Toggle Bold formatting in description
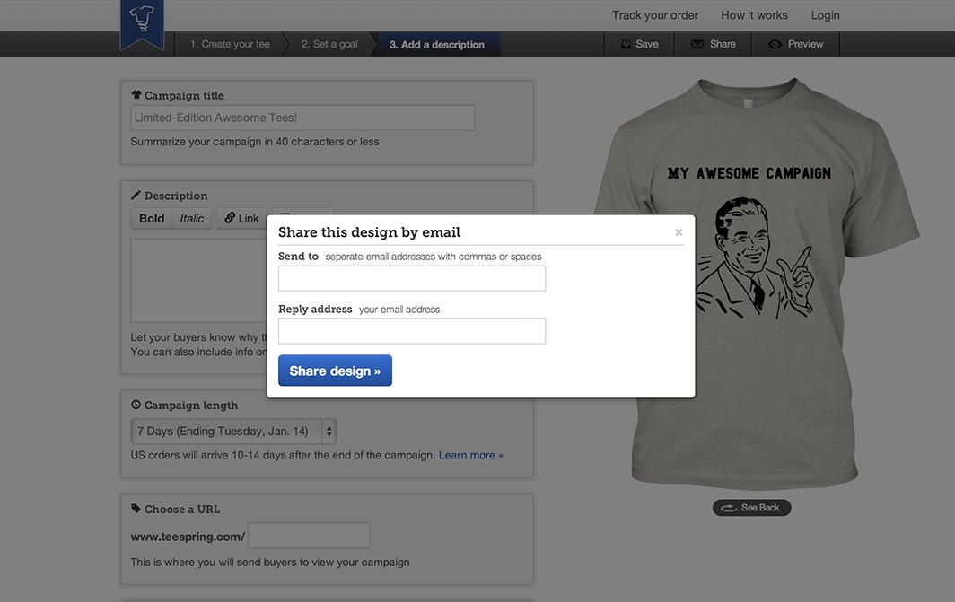The height and width of the screenshot is (602, 955). click(x=152, y=218)
